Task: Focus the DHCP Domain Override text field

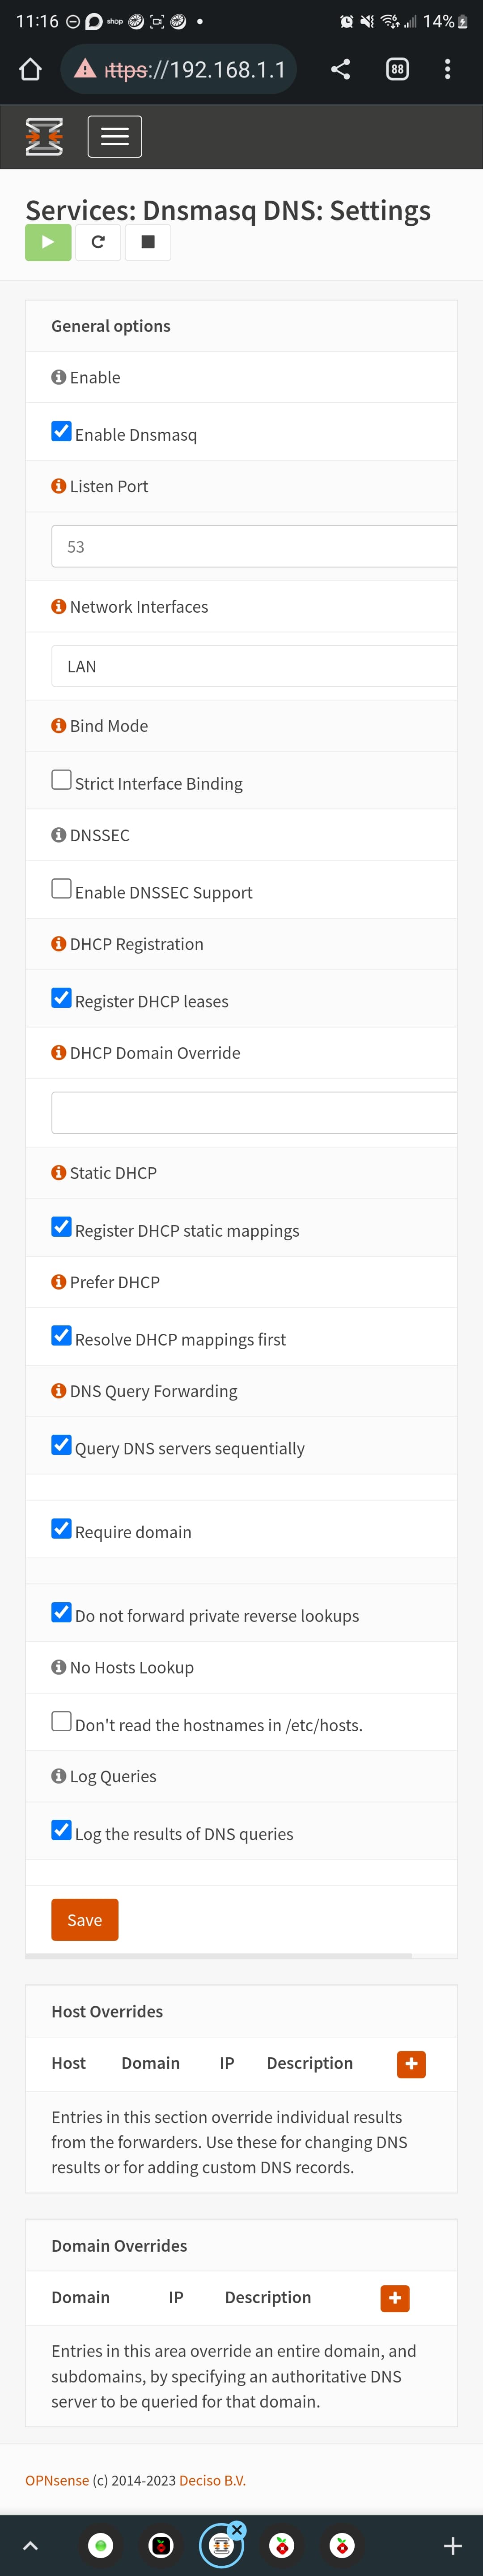Action: coord(254,1112)
